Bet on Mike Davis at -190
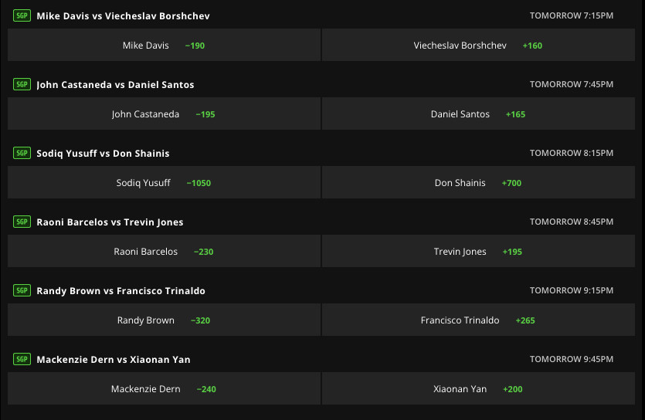The width and height of the screenshot is (645, 420). pos(164,46)
